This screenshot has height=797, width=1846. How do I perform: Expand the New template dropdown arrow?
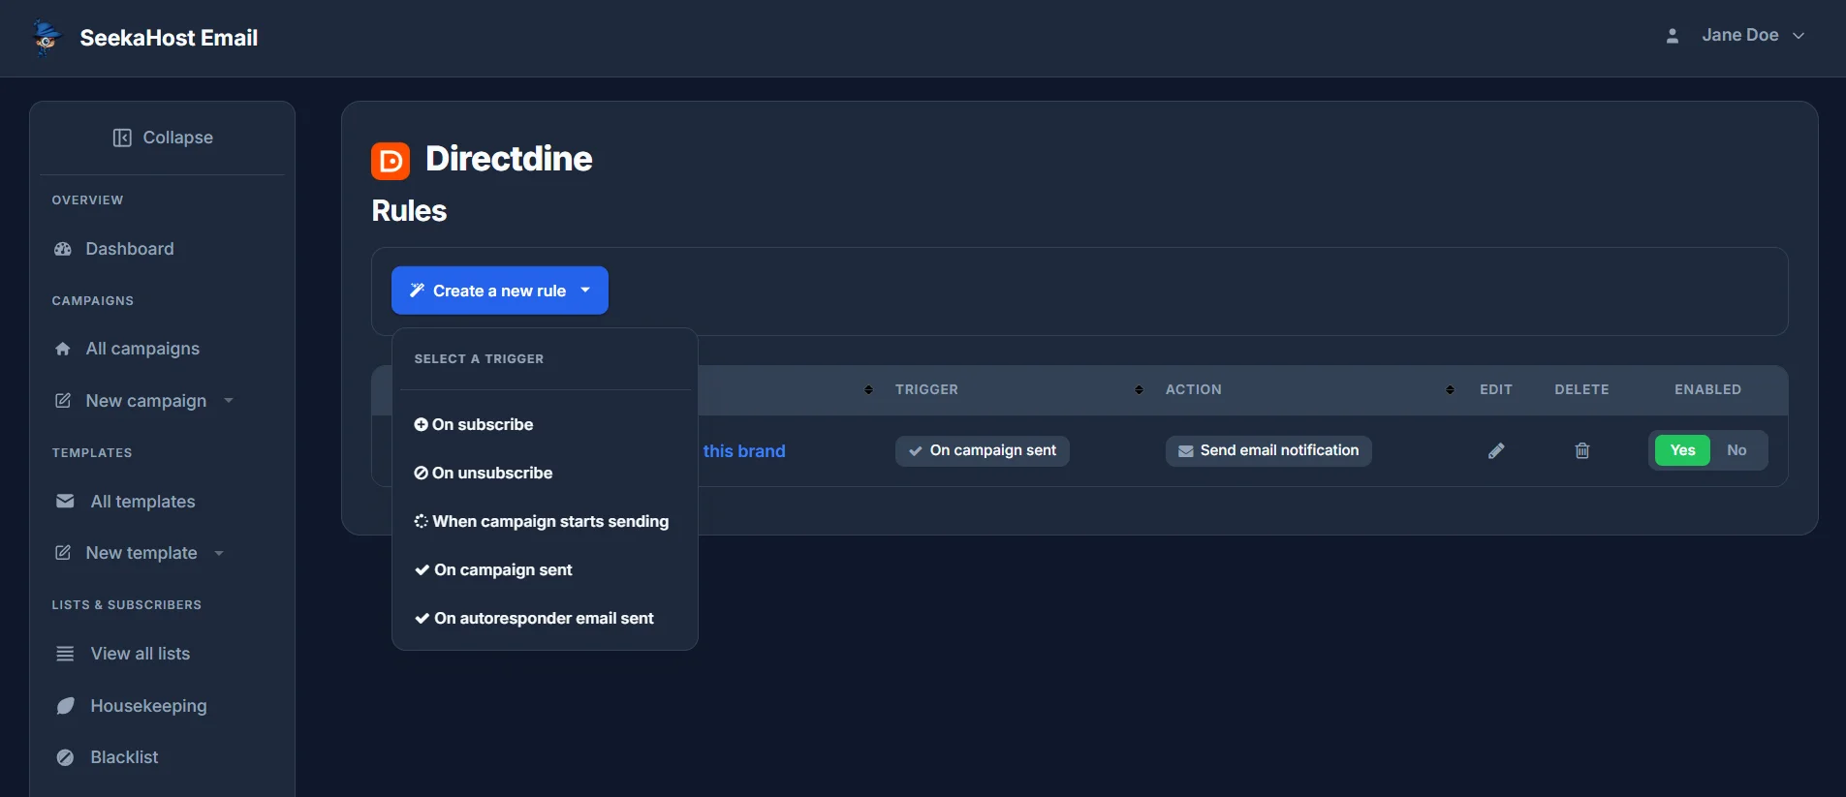219,553
